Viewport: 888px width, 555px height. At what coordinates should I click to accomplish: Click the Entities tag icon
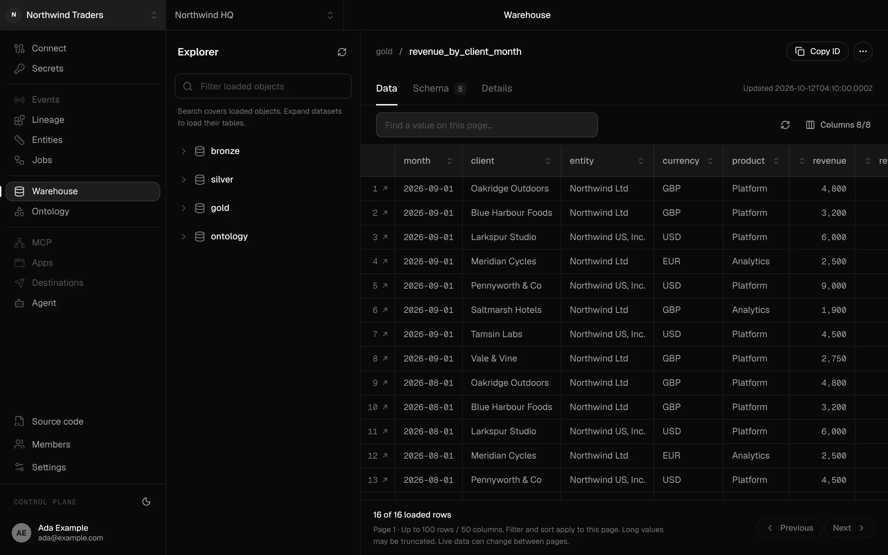19,140
